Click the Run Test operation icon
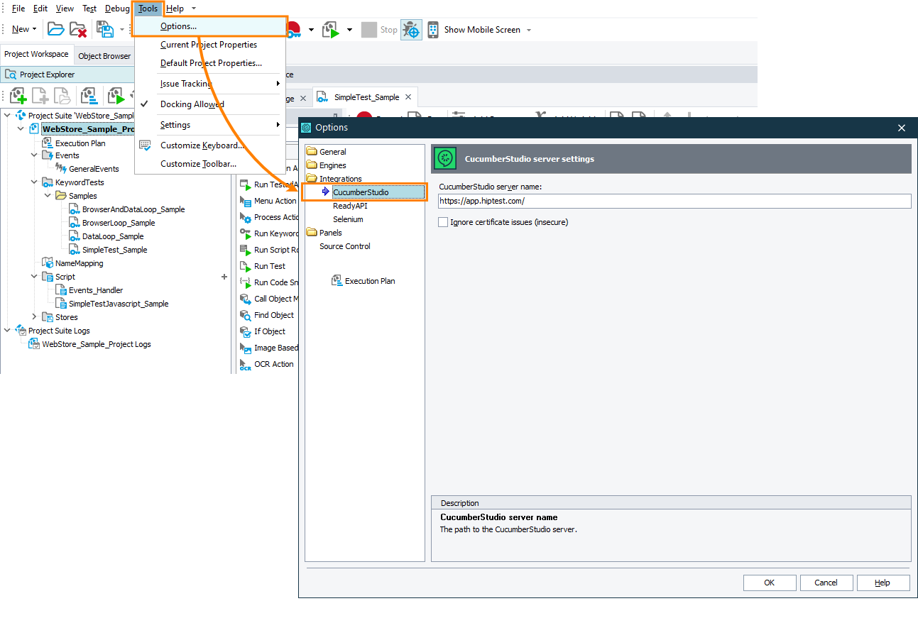Screen dimensions: 918x623 pos(246,266)
